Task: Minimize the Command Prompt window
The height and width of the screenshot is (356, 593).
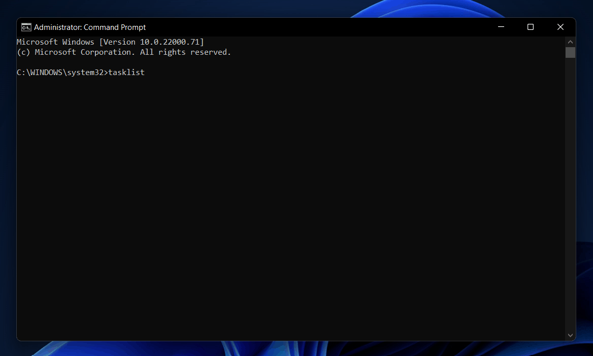Action: point(501,27)
